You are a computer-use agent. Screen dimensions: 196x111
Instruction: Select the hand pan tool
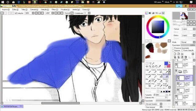pos(156,67)
